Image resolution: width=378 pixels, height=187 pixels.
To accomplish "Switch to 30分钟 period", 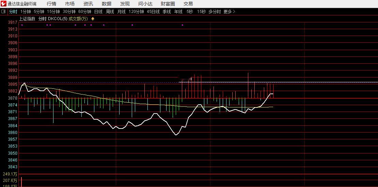I will [69, 12].
